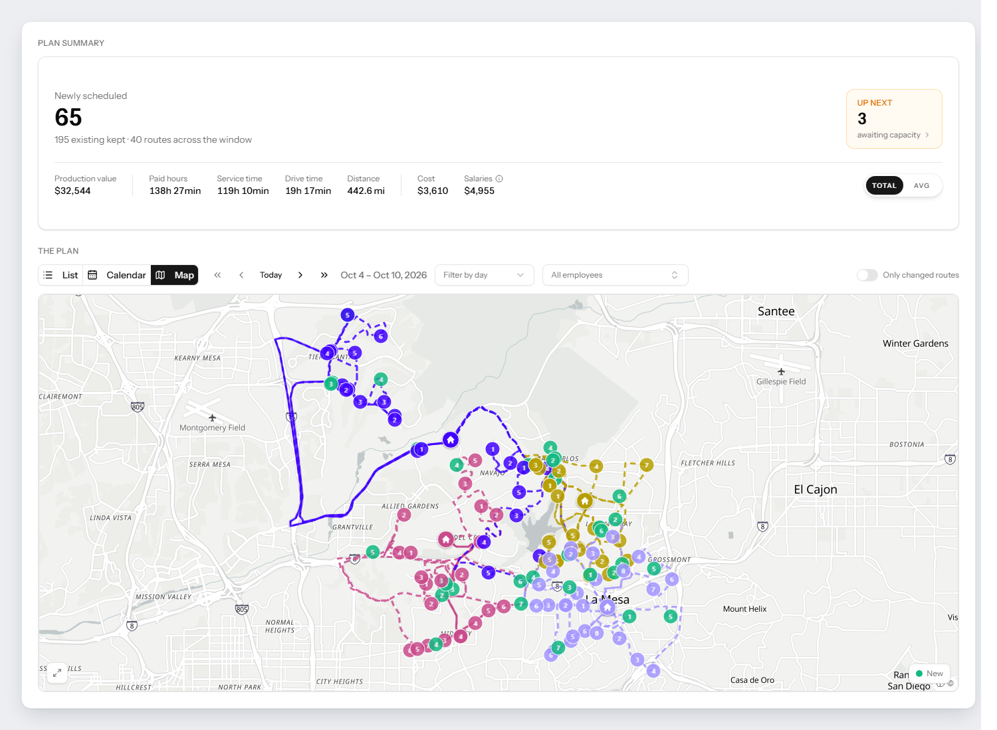Select the Map view tab
The width and height of the screenshot is (997, 730).
[x=175, y=275]
